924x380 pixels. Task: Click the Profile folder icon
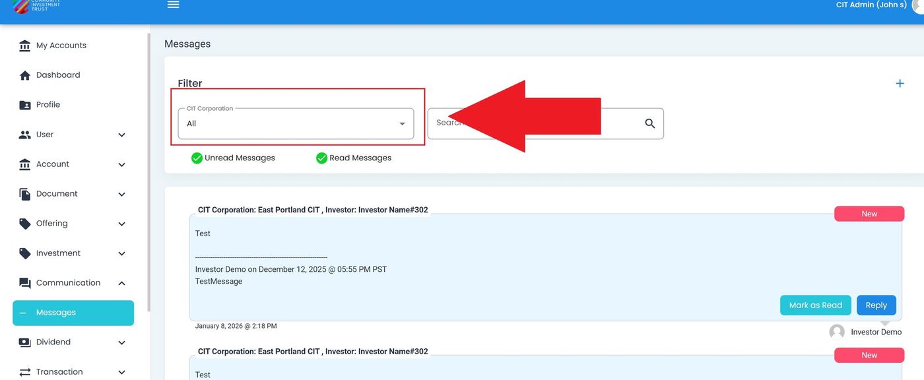point(25,105)
